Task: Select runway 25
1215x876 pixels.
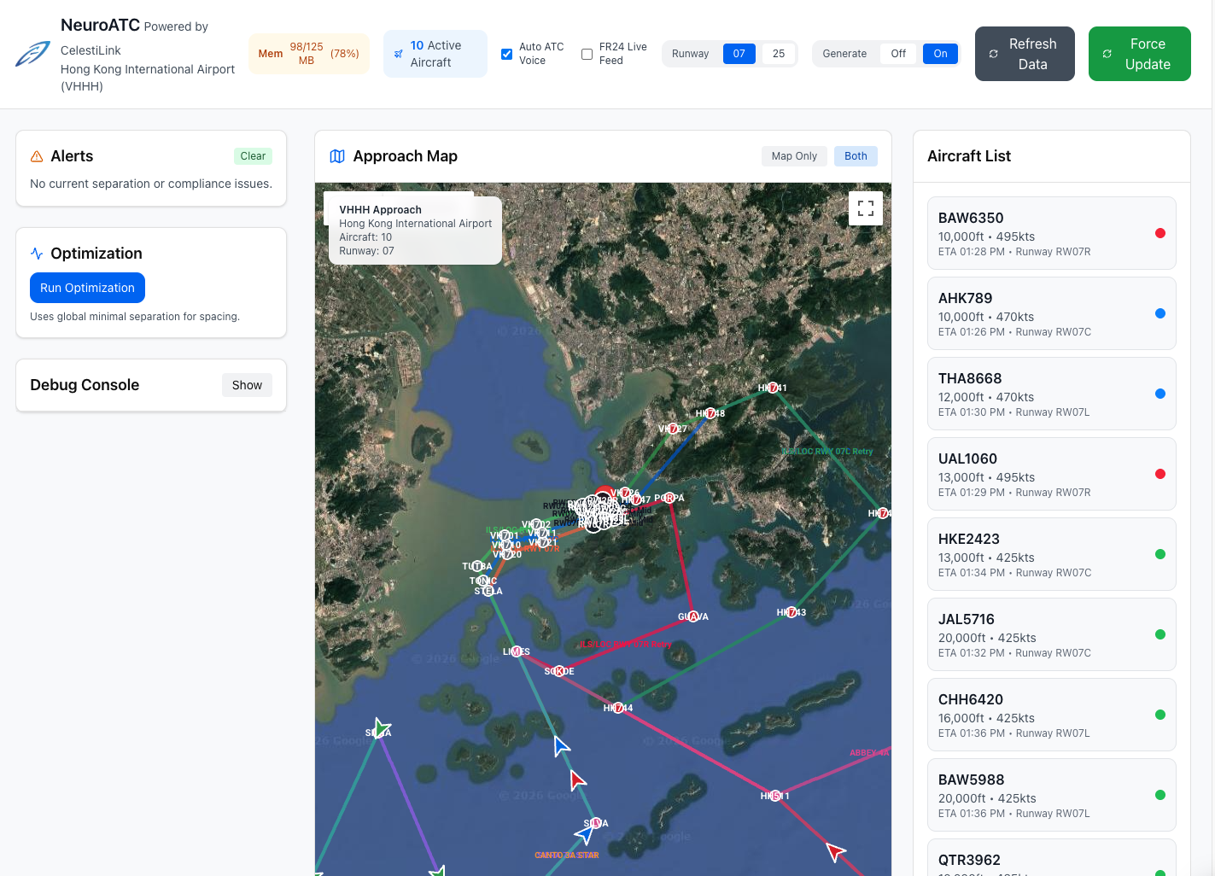Action: pos(778,54)
